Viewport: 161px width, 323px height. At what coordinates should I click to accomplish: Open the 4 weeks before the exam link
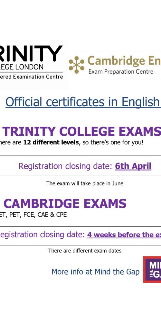pos(124,234)
